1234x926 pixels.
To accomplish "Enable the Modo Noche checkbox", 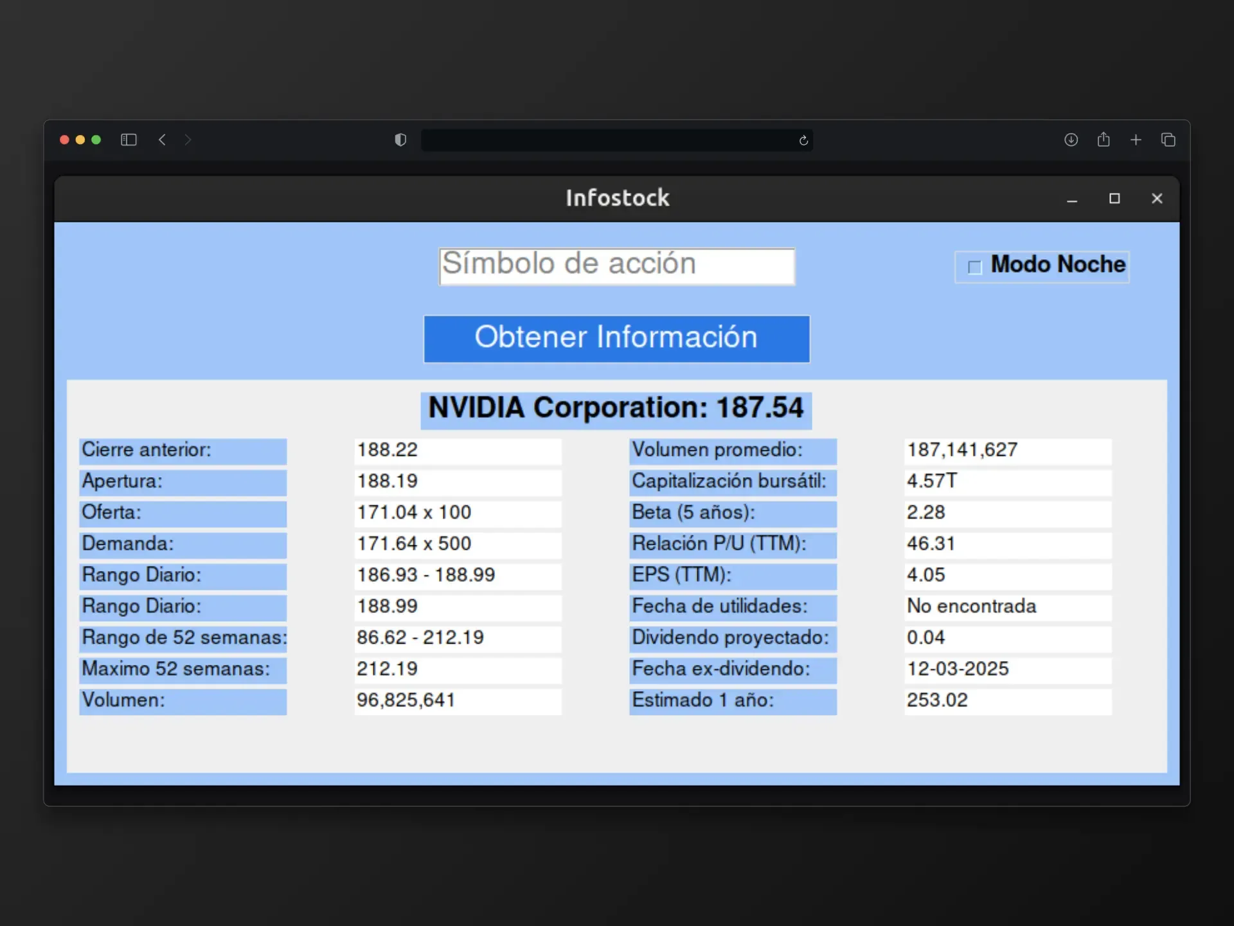I will pyautogui.click(x=975, y=267).
